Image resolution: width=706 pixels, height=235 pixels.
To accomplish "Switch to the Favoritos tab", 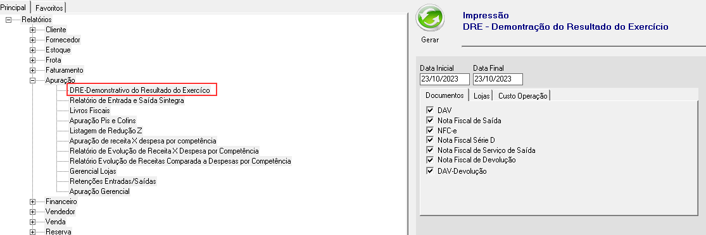I will point(49,8).
